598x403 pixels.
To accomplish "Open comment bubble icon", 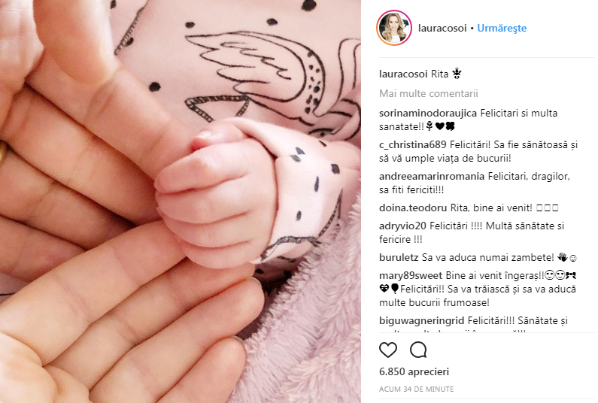I will pos(418,350).
